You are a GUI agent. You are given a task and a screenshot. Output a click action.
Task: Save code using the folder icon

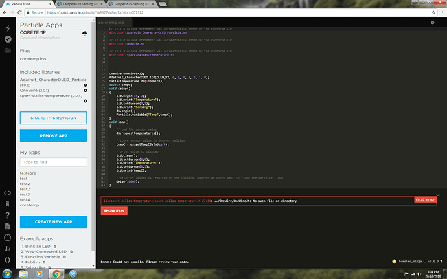[8, 50]
